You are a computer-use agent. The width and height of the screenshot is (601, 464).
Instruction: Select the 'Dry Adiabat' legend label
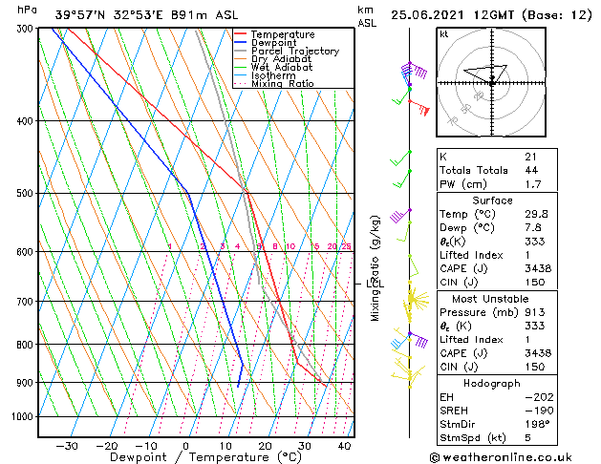pyautogui.click(x=281, y=59)
